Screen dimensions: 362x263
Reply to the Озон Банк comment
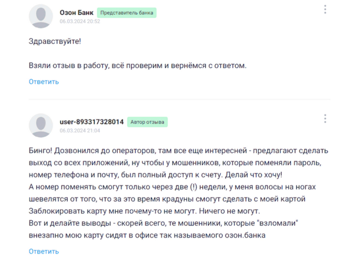click(x=44, y=82)
